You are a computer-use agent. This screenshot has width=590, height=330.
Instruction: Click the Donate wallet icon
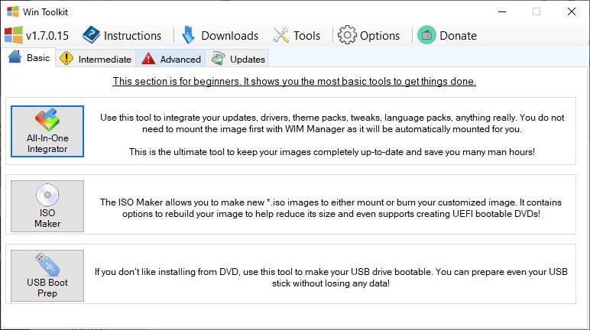pos(426,35)
